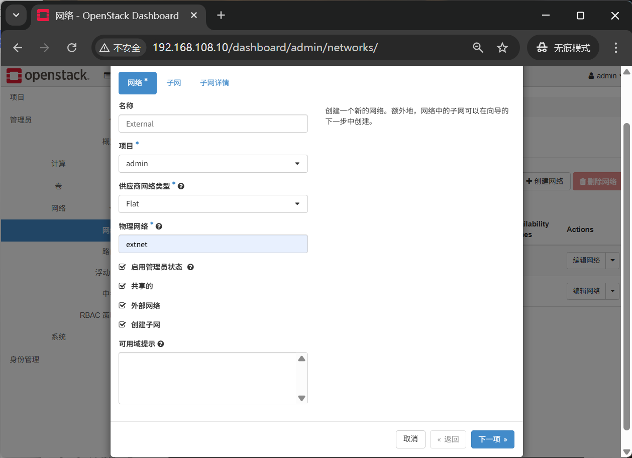
Task: Toggle the 创建子网 checkbox
Action: [122, 324]
